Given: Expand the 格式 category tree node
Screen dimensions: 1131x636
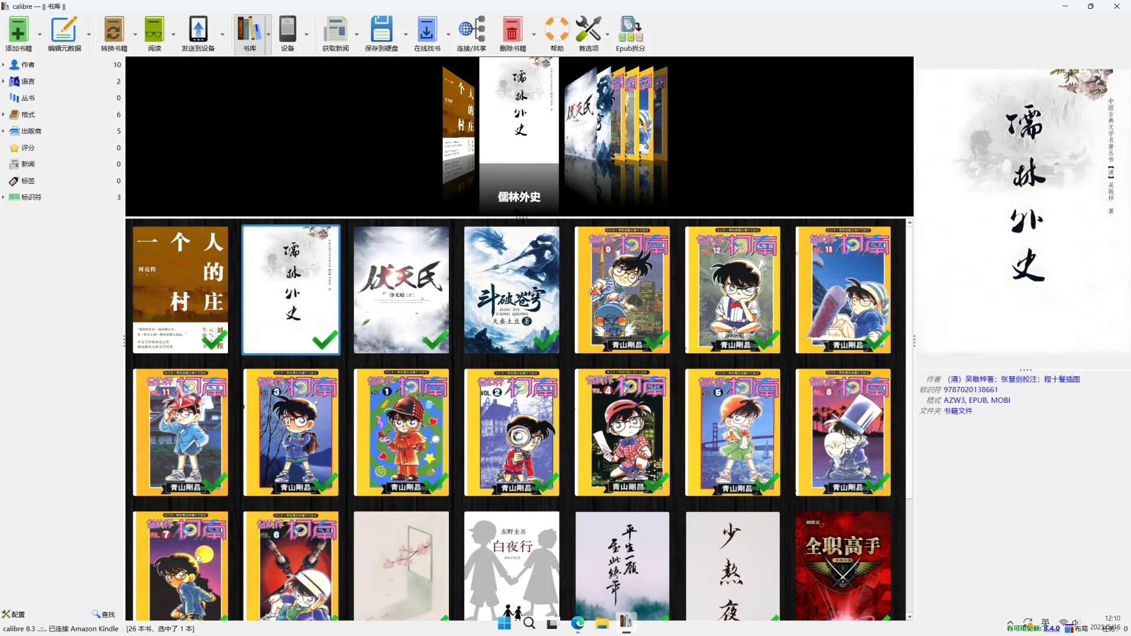Looking at the screenshot, I should coord(3,114).
